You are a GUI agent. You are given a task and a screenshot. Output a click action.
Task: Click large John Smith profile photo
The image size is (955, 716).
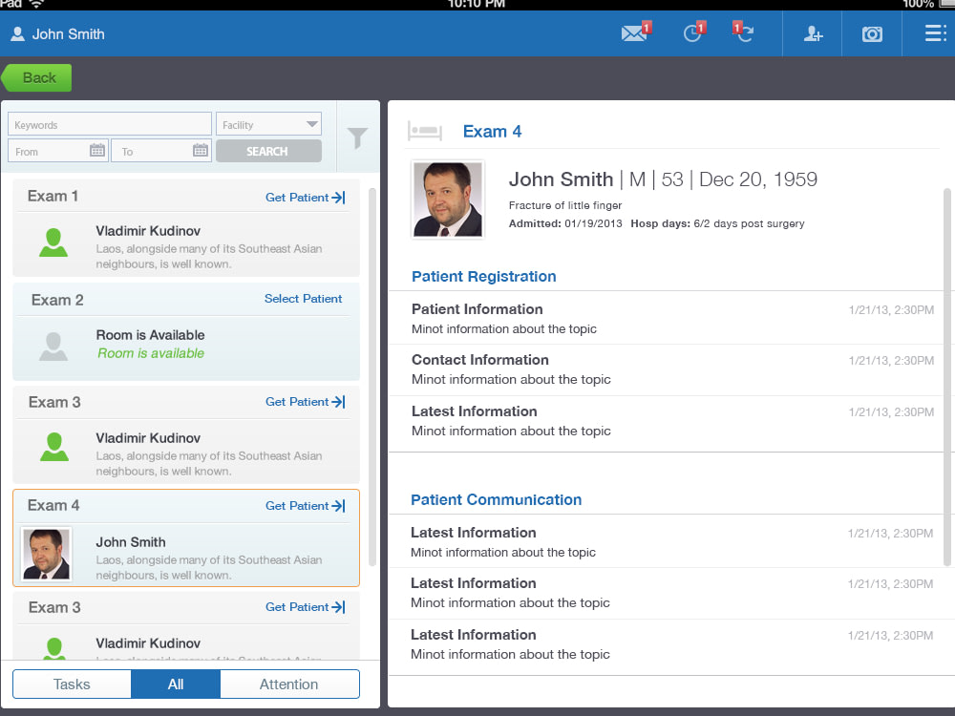(448, 200)
